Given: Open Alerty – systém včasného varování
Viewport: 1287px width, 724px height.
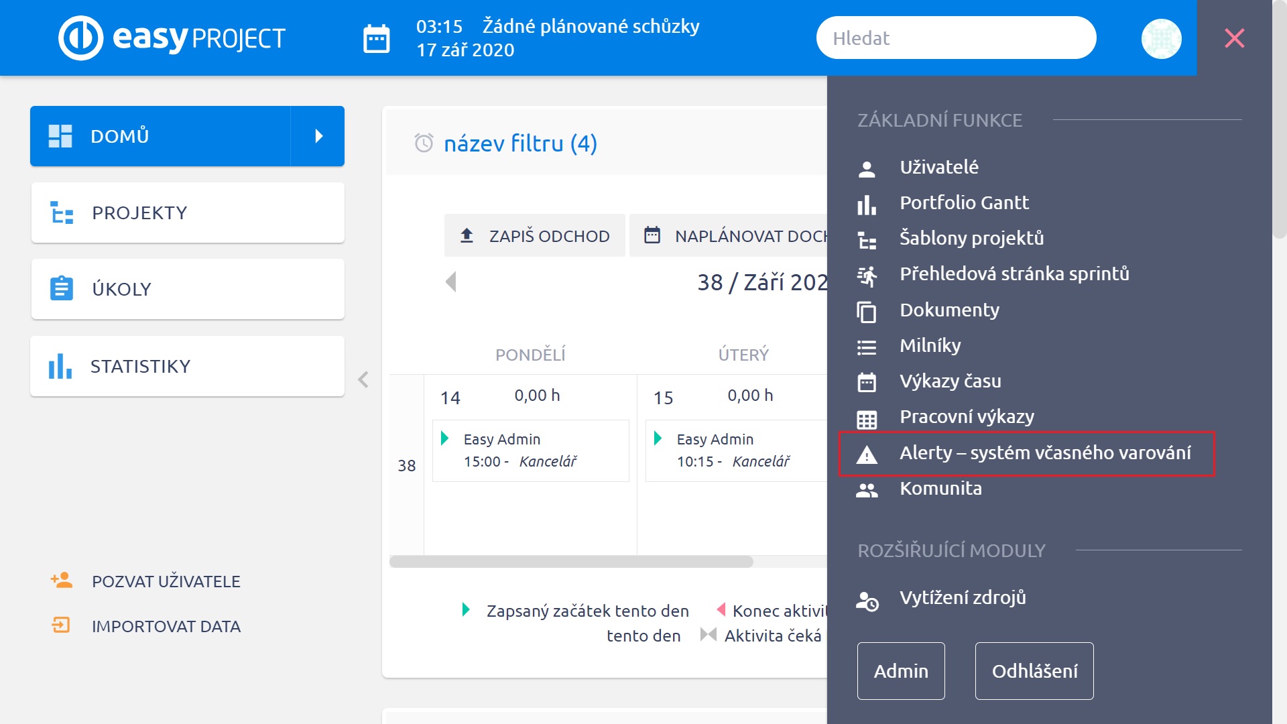Looking at the screenshot, I should coord(1046,452).
